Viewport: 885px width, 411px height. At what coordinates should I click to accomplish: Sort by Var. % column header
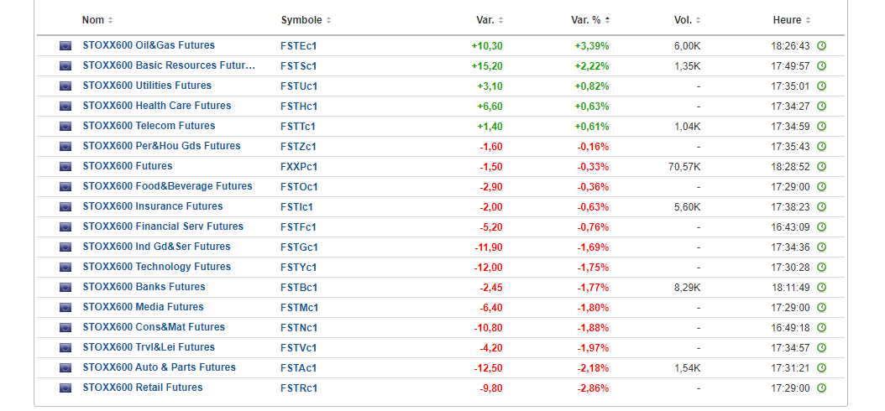coord(590,20)
